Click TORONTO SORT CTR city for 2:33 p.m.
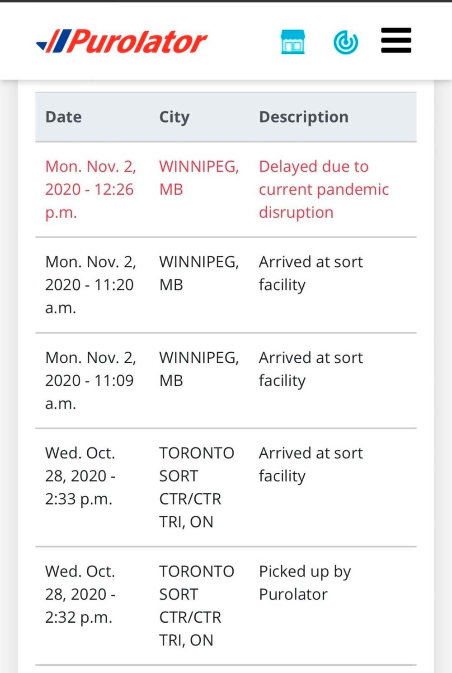 coord(197,487)
